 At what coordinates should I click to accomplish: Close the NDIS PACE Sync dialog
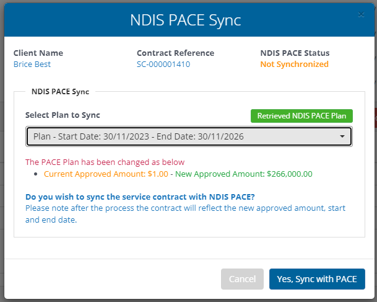point(361,15)
